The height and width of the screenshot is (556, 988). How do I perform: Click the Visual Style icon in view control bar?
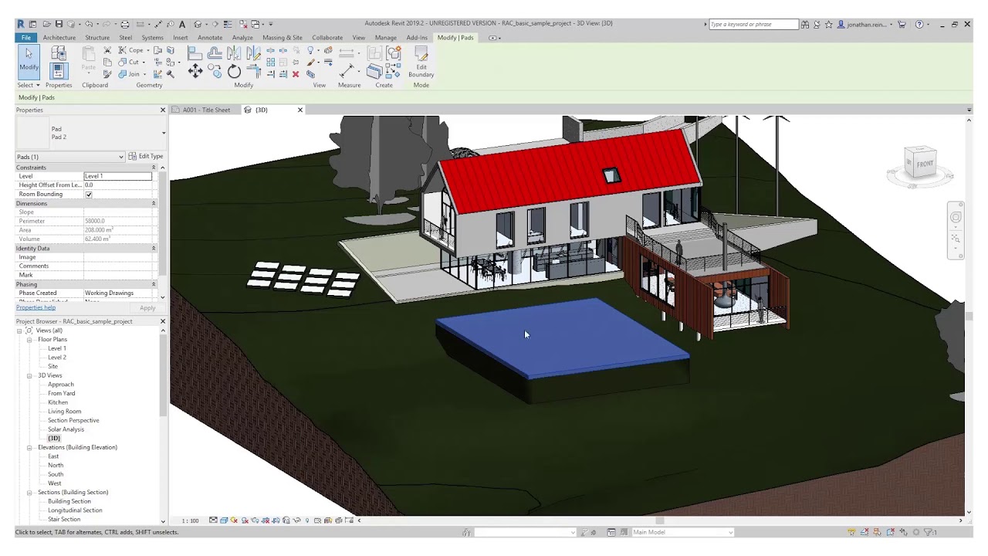point(223,520)
